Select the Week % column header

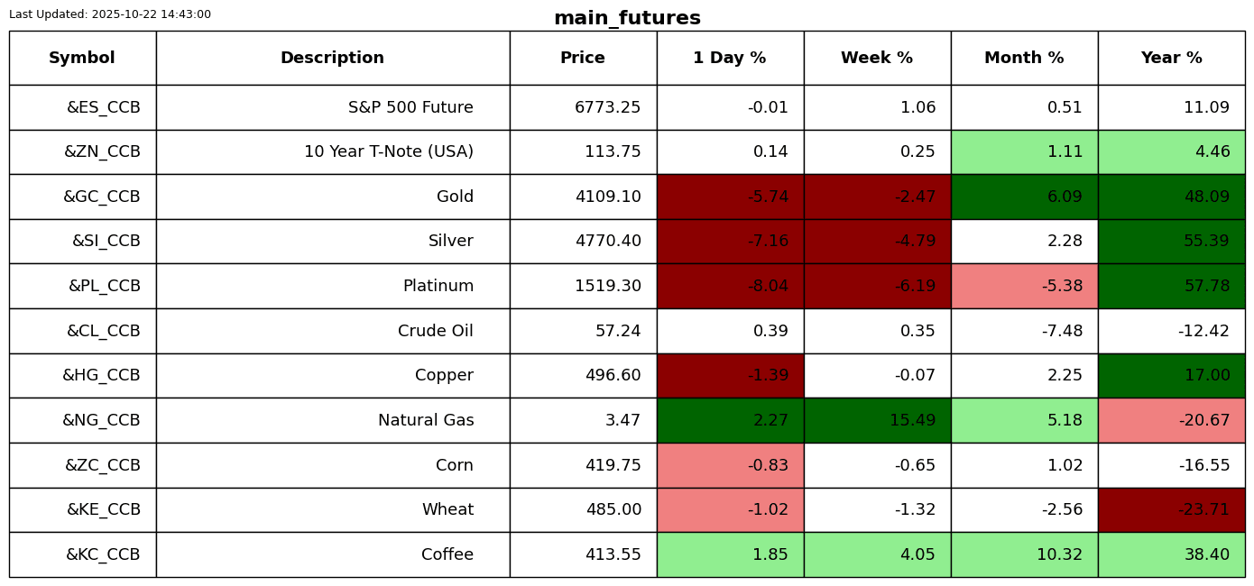[877, 58]
